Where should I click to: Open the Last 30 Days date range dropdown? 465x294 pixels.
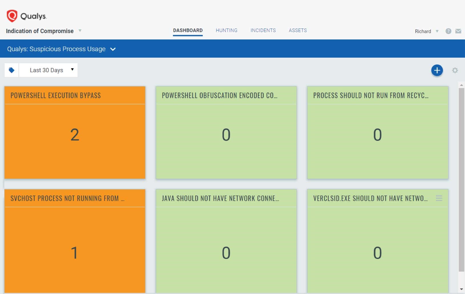click(x=48, y=70)
